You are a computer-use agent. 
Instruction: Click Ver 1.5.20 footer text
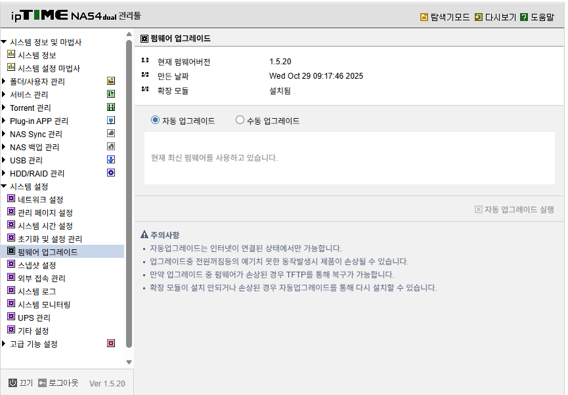pos(107,383)
